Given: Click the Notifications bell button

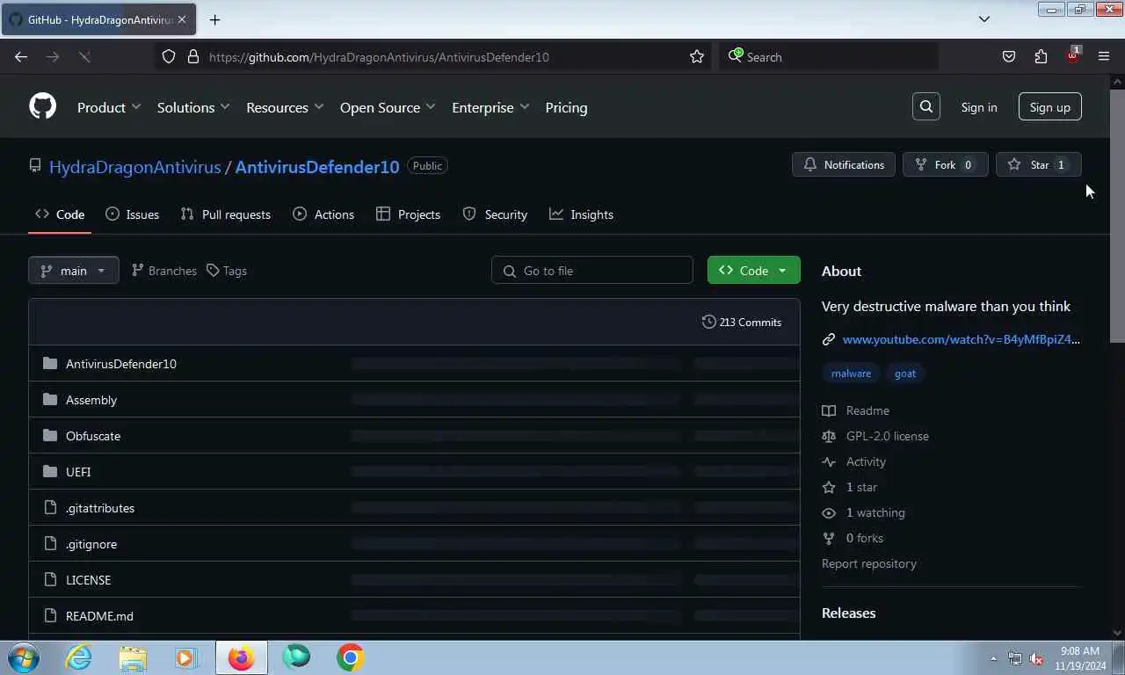Looking at the screenshot, I should click(844, 164).
